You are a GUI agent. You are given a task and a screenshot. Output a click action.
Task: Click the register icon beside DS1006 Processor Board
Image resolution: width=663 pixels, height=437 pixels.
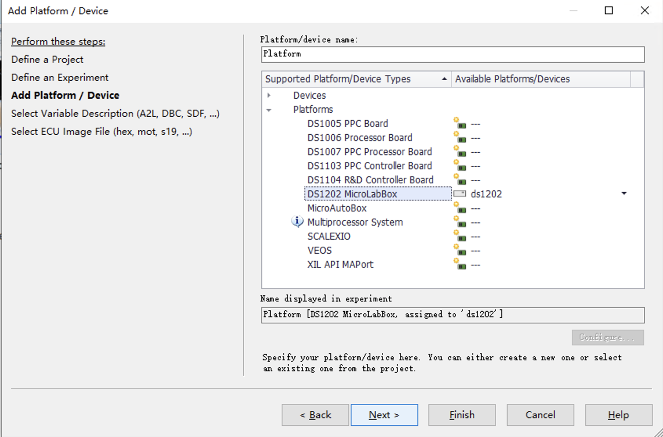point(459,137)
